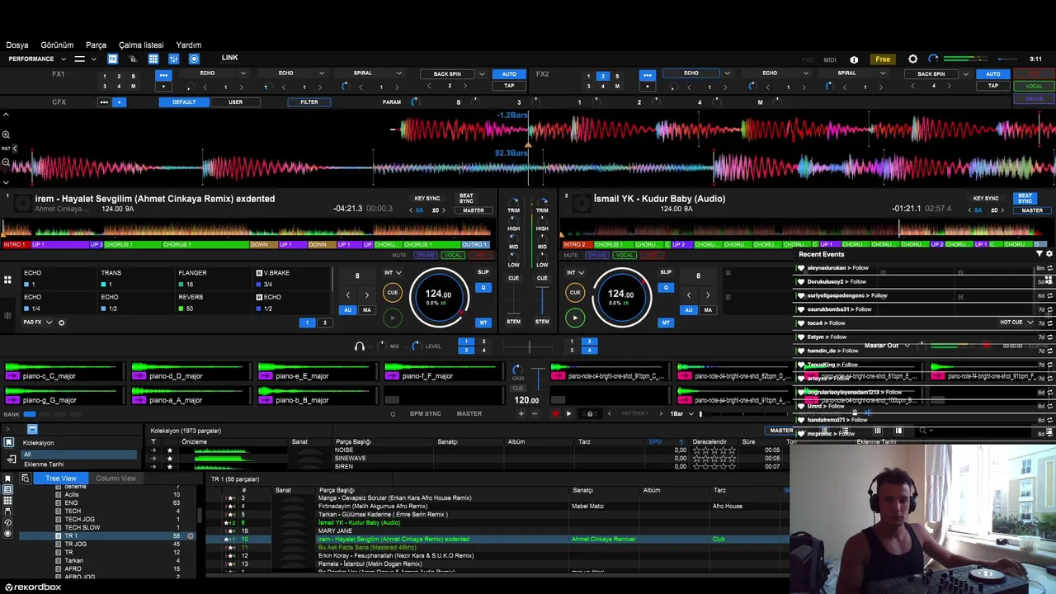Image resolution: width=1056 pixels, height=594 pixels.
Task: Toggle FX1 AUTO beat button
Action: 509,74
